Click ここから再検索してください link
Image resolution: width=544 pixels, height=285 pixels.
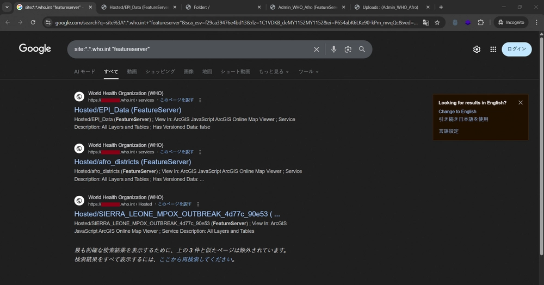click(196, 259)
